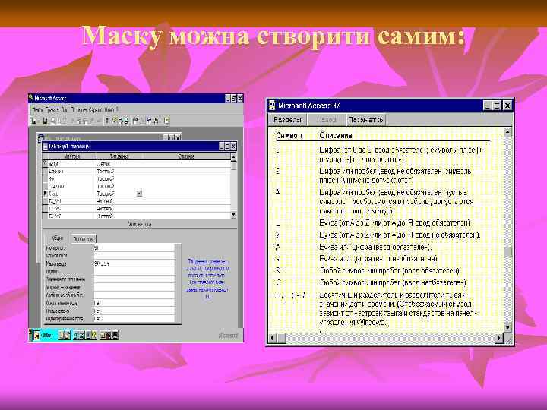The image size is (547, 410).
Task: Click the help window scroll down arrow
Action: (508, 327)
